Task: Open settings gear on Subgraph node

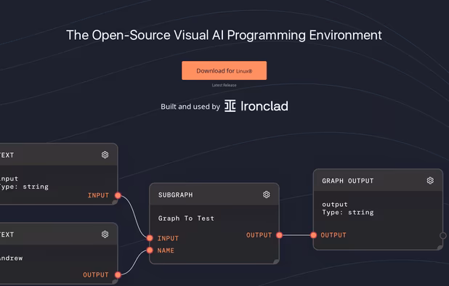Action: point(267,195)
